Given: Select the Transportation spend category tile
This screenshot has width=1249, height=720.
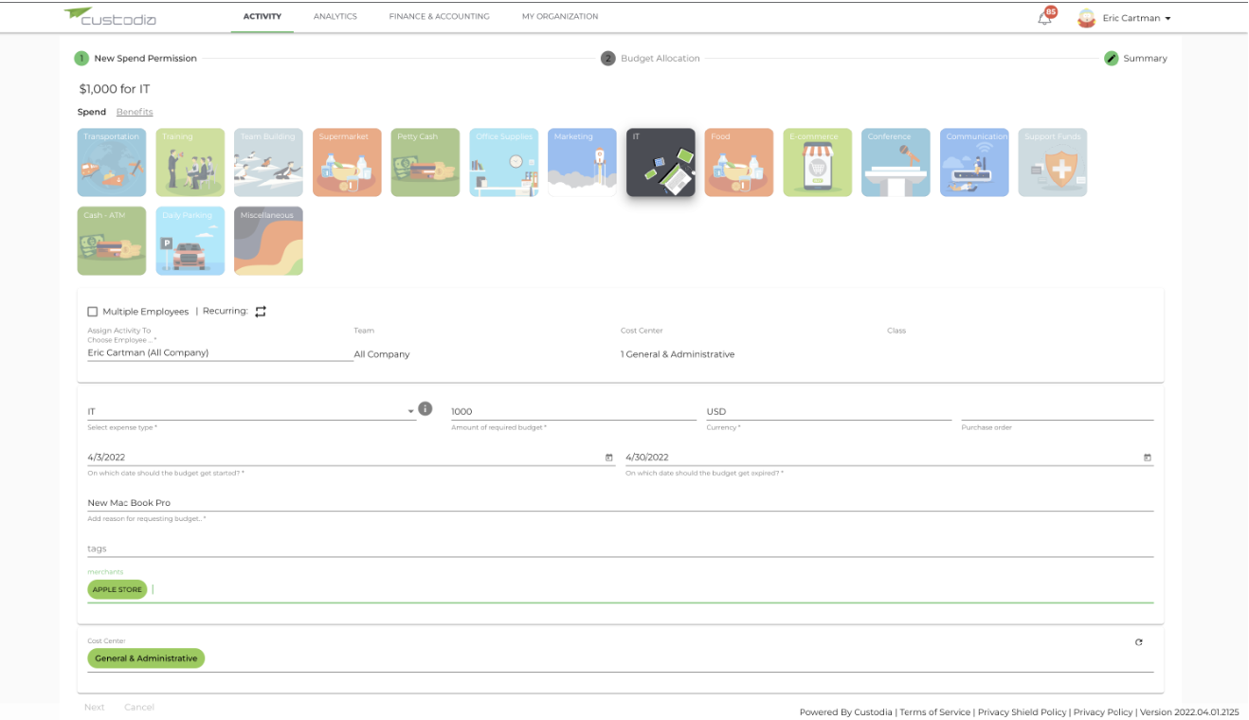Looking at the screenshot, I should 112,163.
